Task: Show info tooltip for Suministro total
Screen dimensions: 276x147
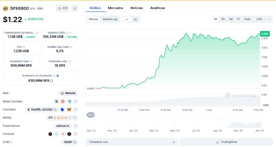Action: pyautogui.click(x=31, y=61)
